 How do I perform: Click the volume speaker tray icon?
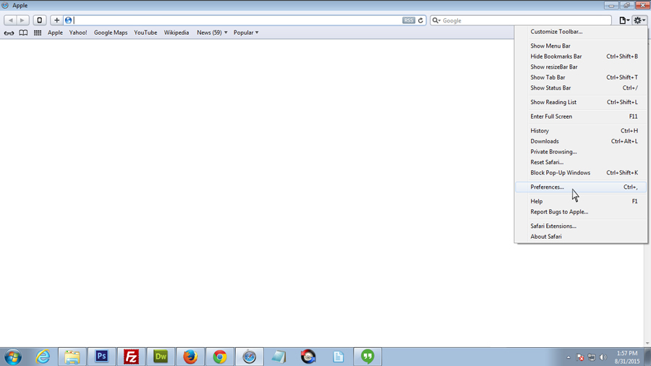603,357
